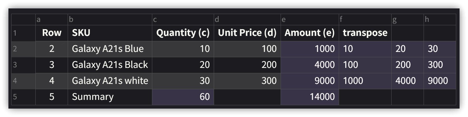This screenshot has width=468, height=117.
Task: Click the quantity cell showing 10 in column c
Action: point(183,49)
